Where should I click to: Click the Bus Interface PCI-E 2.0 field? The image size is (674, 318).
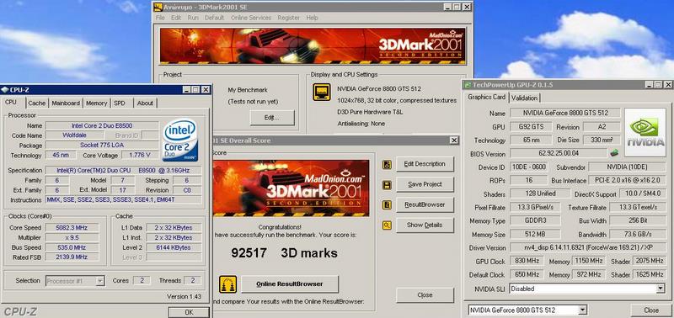(627, 180)
